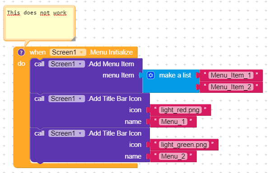
Task: Click the Menu_1 name text field
Action: click(x=173, y=122)
